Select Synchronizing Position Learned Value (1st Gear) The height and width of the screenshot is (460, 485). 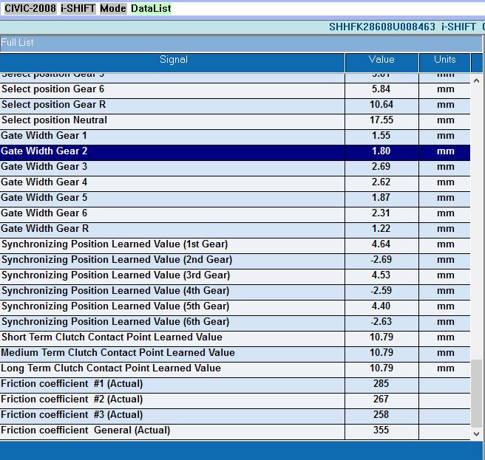pyautogui.click(x=235, y=246)
